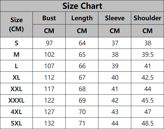
Task: Select the Size (CM) header cell
Action: coord(17,25)
